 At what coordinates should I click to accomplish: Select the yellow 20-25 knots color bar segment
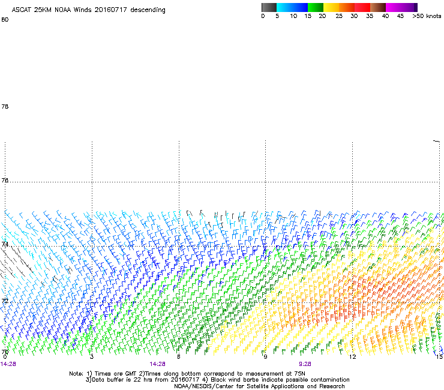(x=331, y=7)
